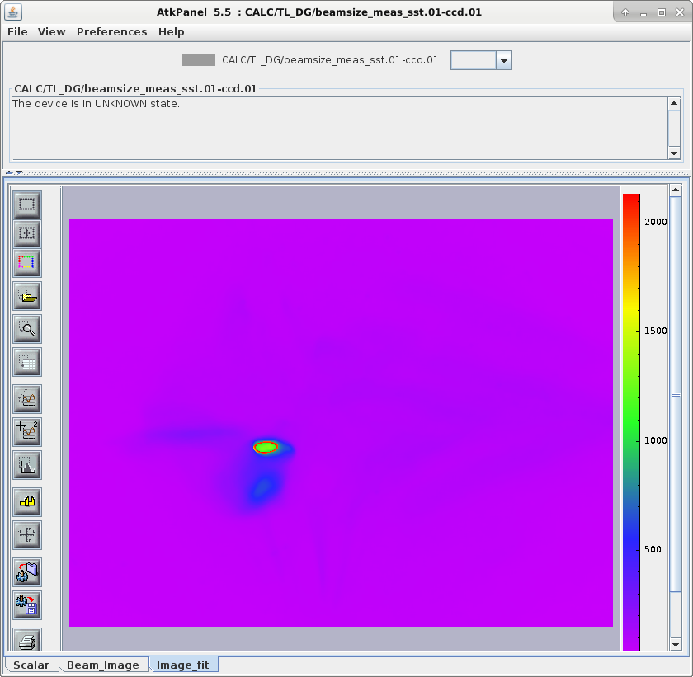The width and height of the screenshot is (693, 677).
Task: Open the Preferences menu
Action: [x=111, y=31]
